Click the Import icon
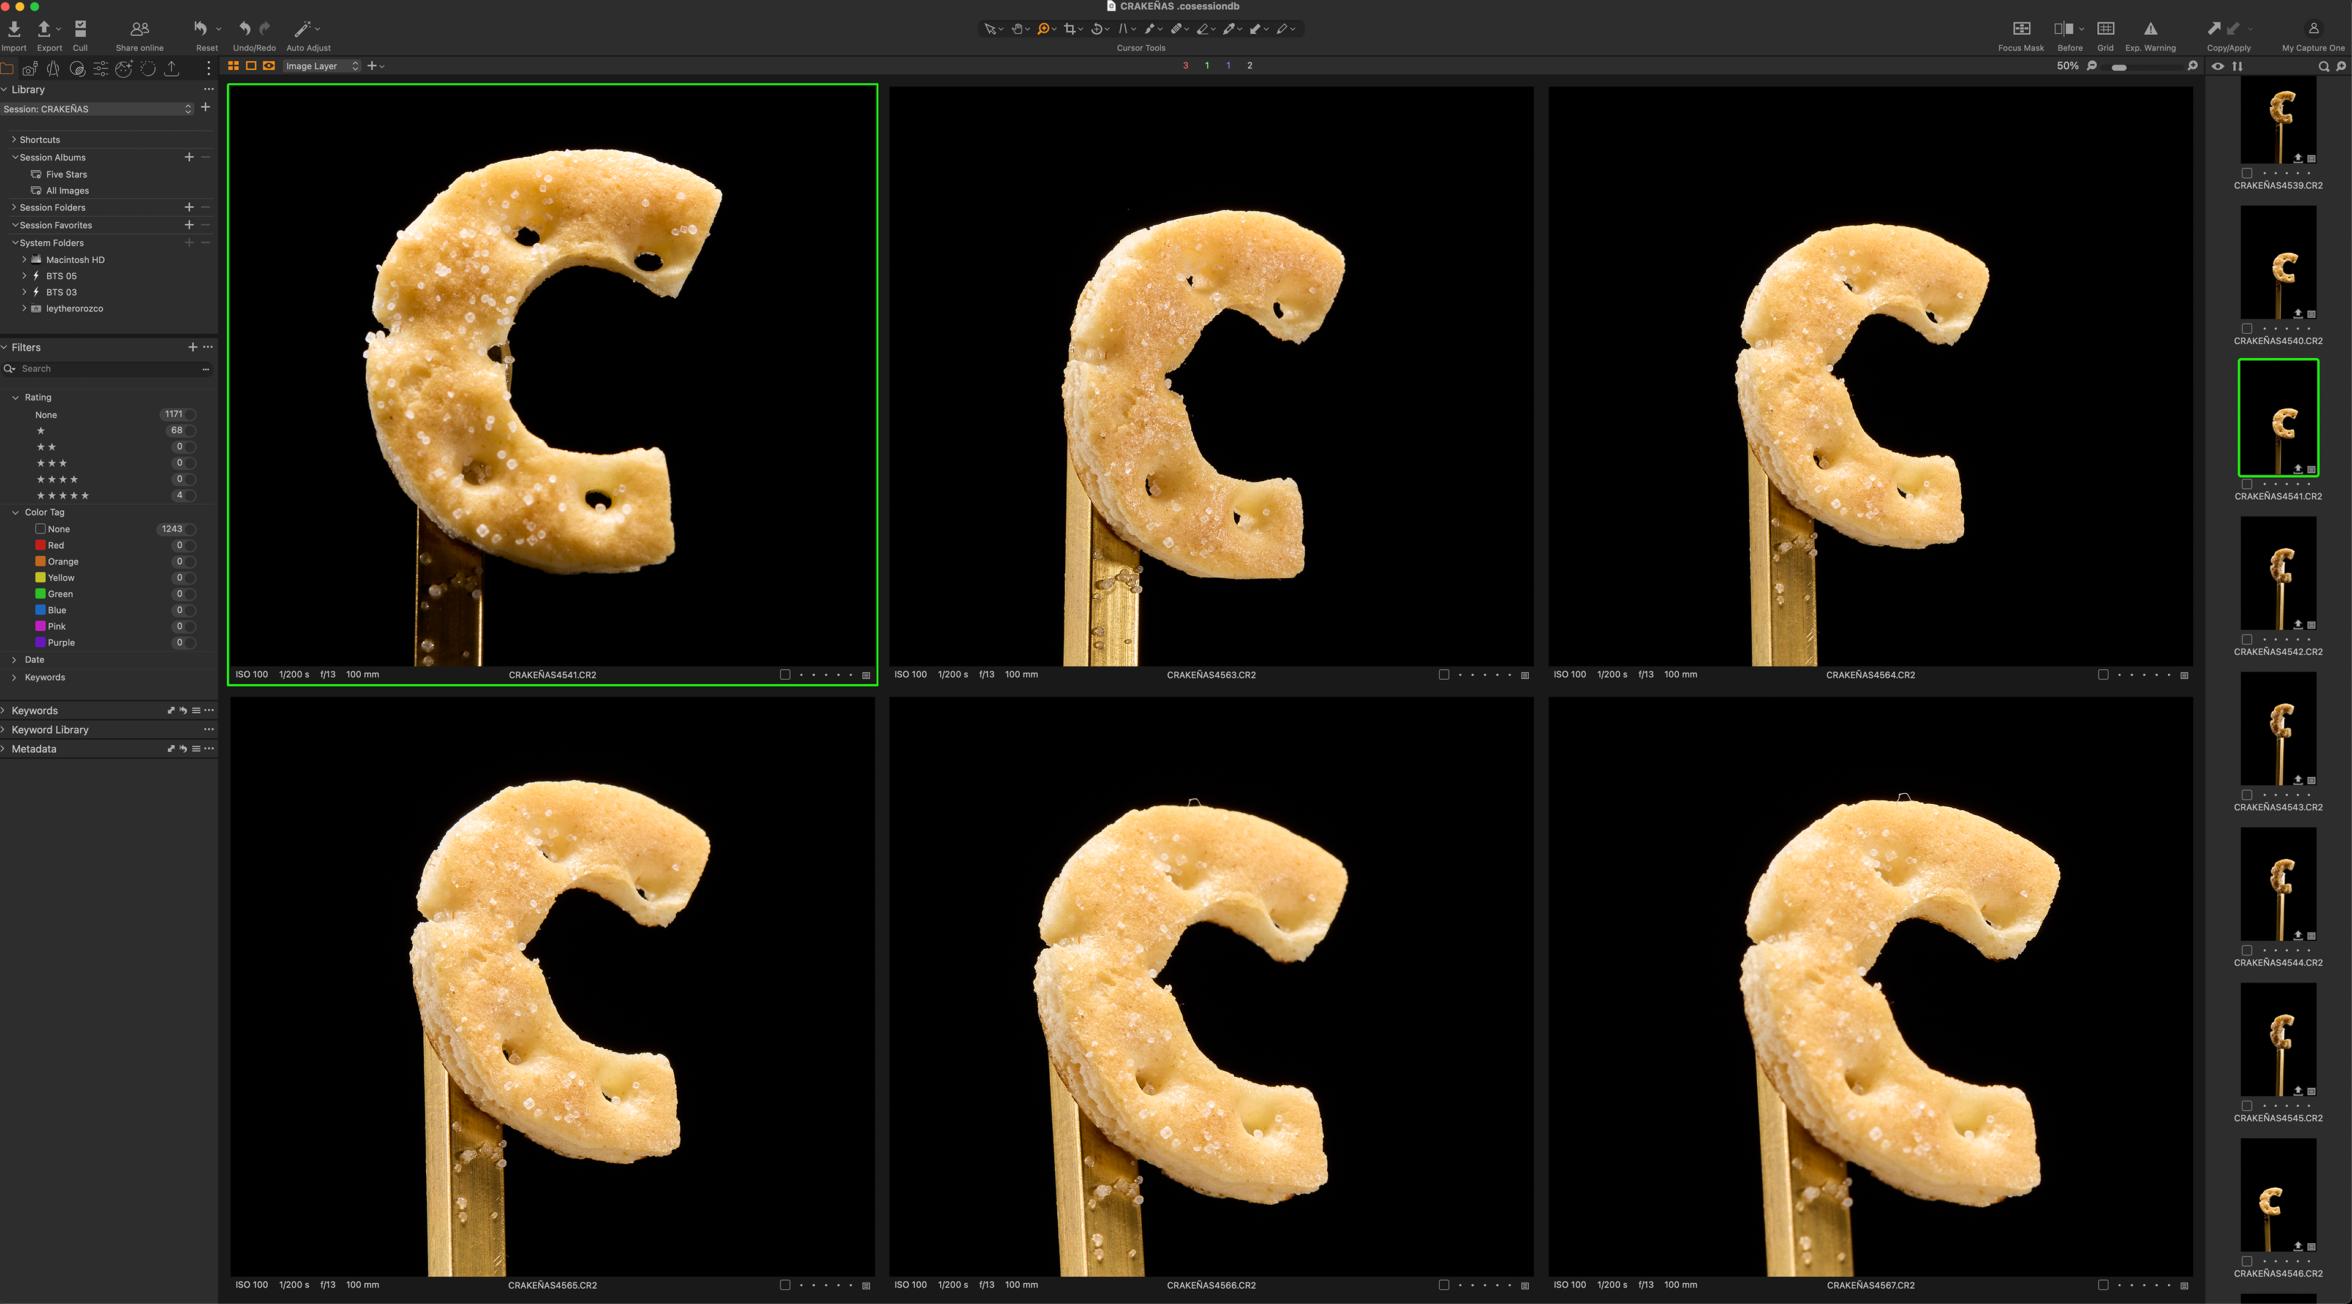2352x1304 pixels. click(13, 29)
